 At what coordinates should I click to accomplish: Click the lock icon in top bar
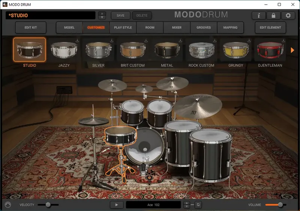click(x=273, y=15)
